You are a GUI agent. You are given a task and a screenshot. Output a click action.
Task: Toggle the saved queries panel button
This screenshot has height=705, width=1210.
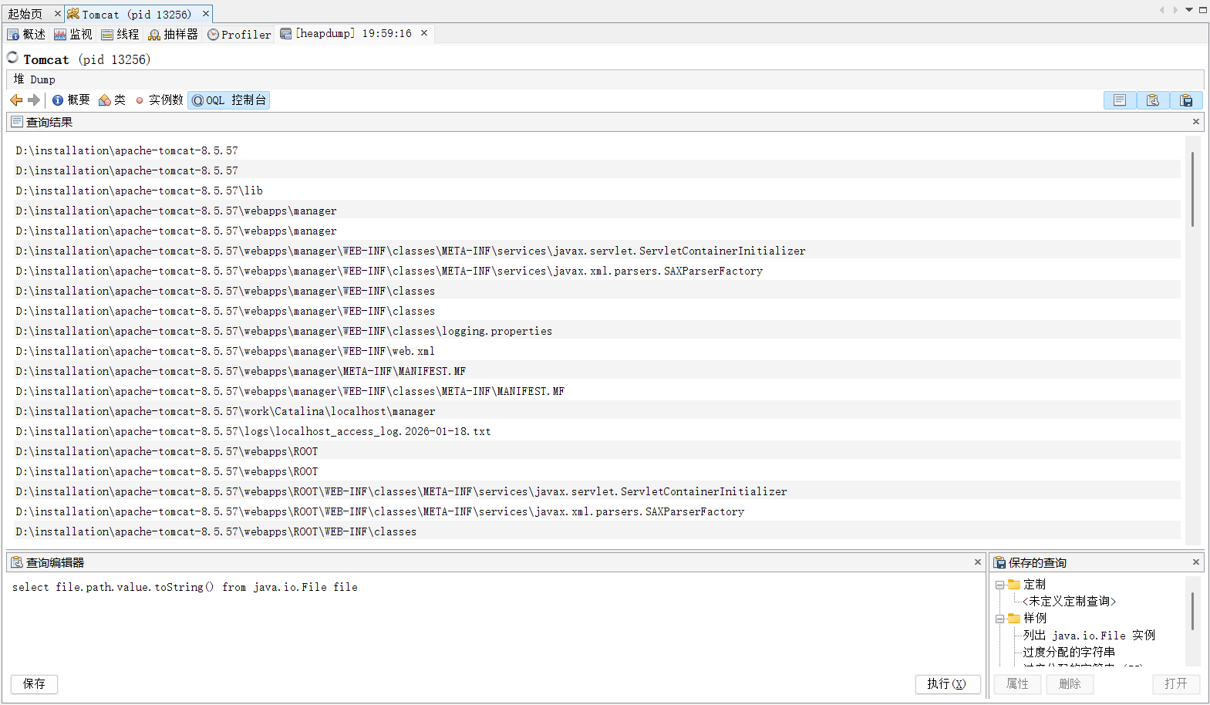pyautogui.click(x=1186, y=100)
